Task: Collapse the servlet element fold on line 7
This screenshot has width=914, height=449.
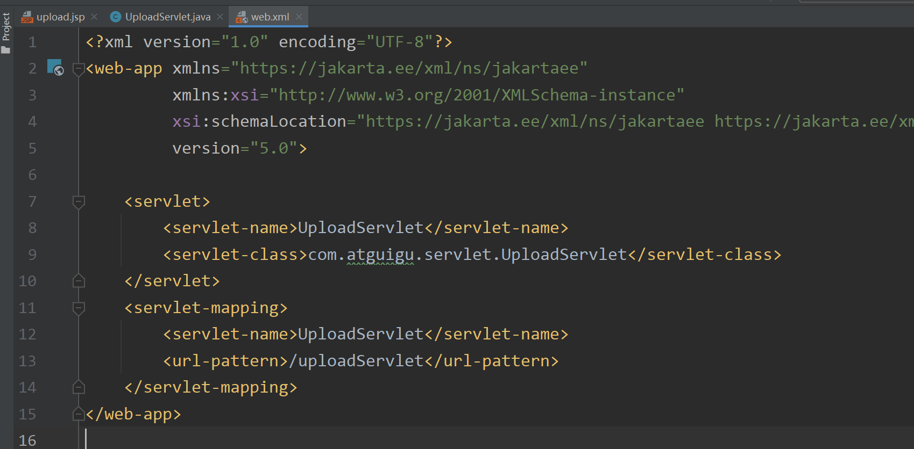Action: [x=79, y=201]
